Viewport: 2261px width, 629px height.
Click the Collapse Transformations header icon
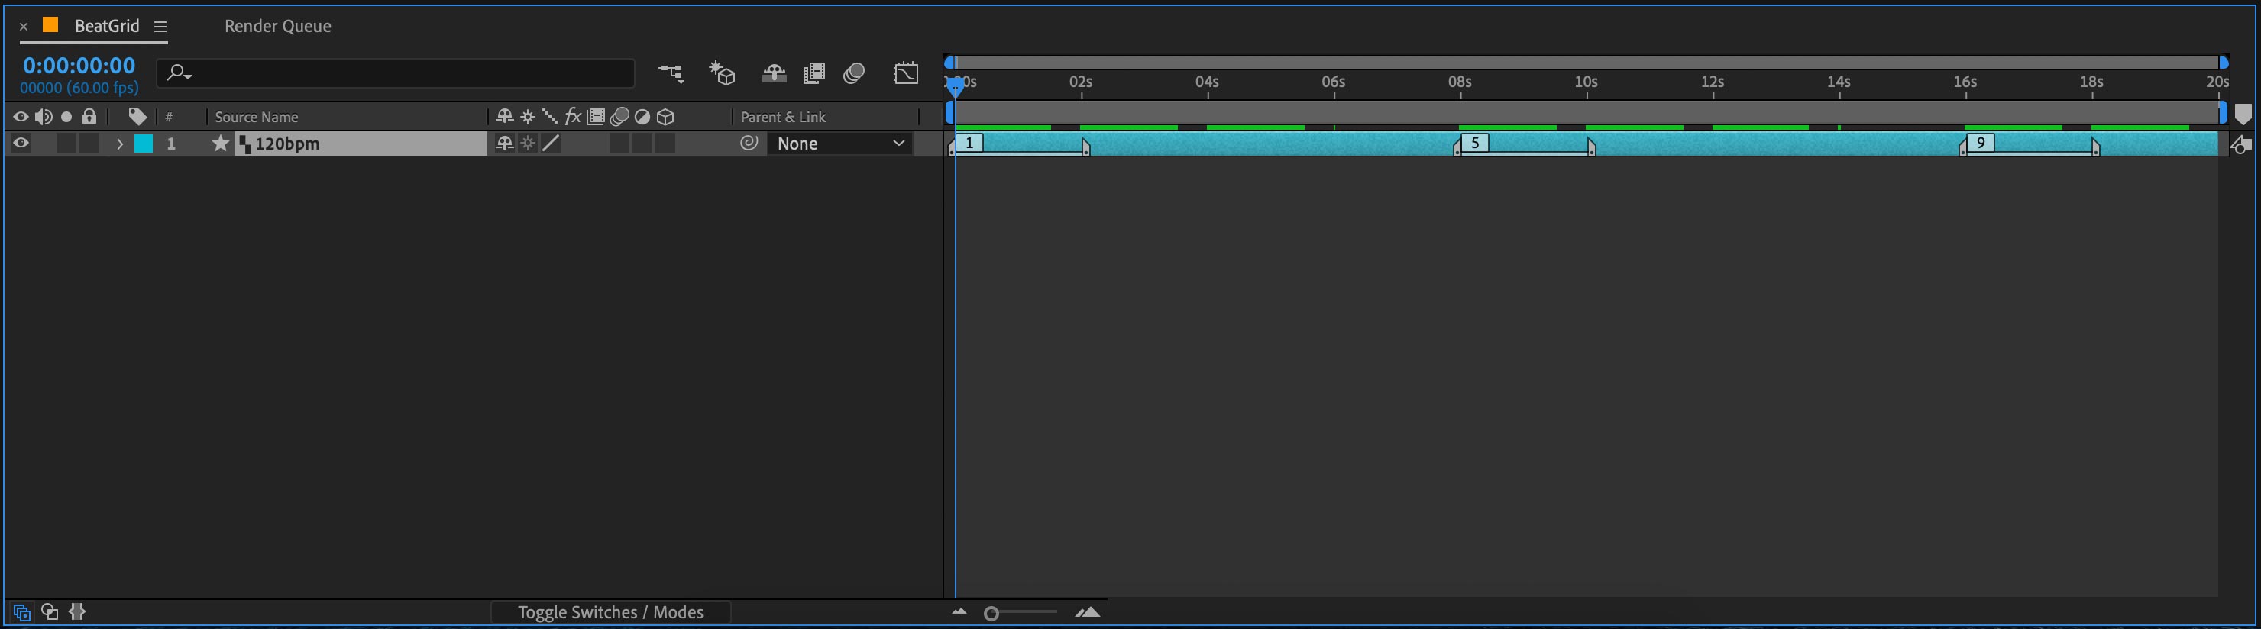tap(528, 117)
